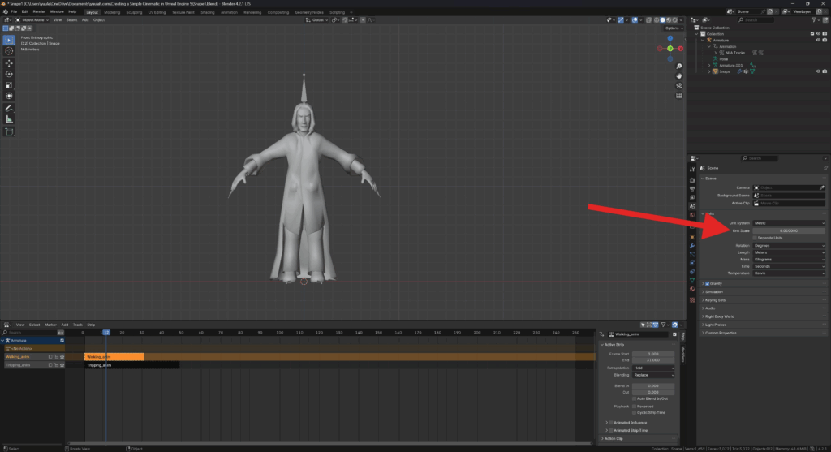Click the Unit Scale value field
The image size is (831, 452).
click(x=788, y=230)
